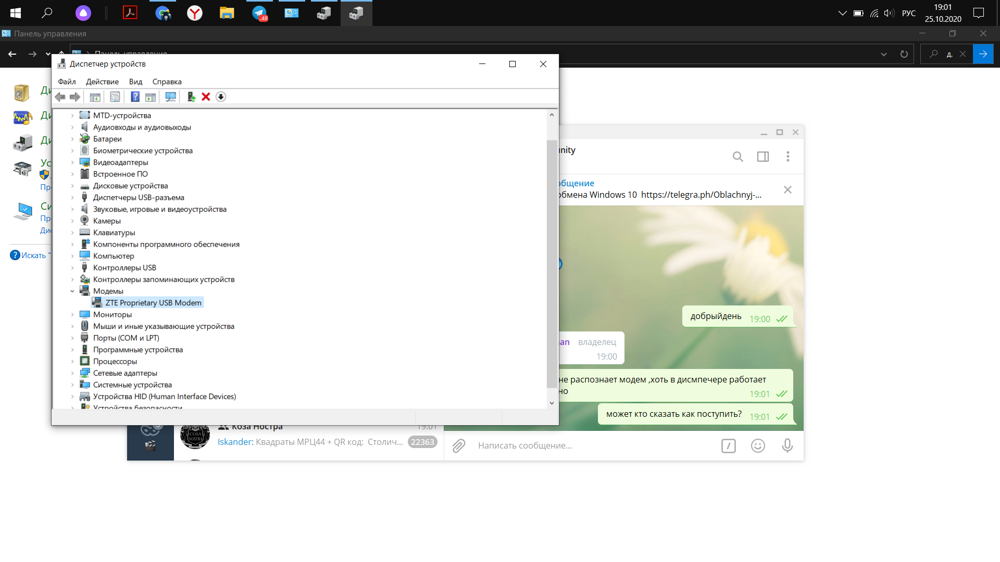Screen dimensions: 1000x562
Task: Click the scroll up arrow in Device Manager
Action: click(x=552, y=114)
